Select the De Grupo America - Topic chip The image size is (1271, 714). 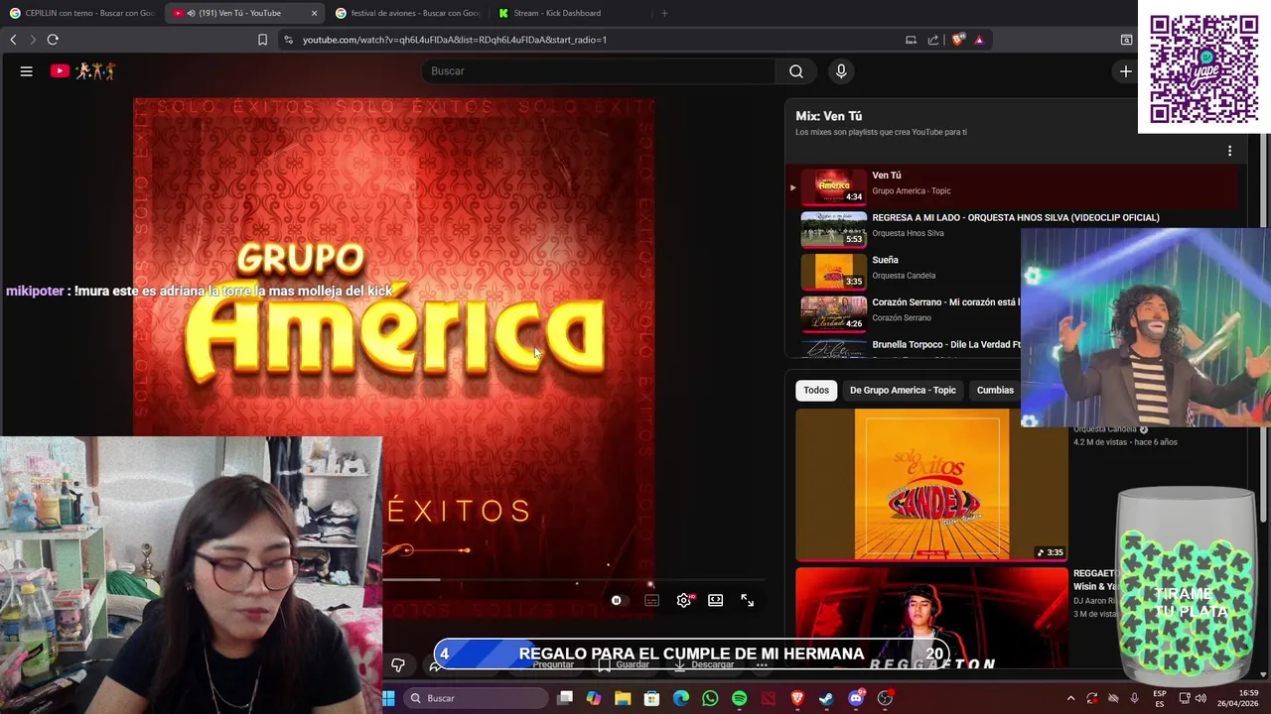click(x=903, y=391)
